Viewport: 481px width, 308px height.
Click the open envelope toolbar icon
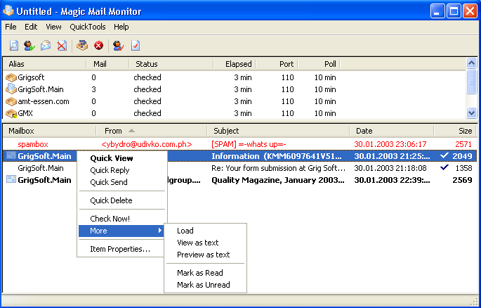tap(46, 46)
